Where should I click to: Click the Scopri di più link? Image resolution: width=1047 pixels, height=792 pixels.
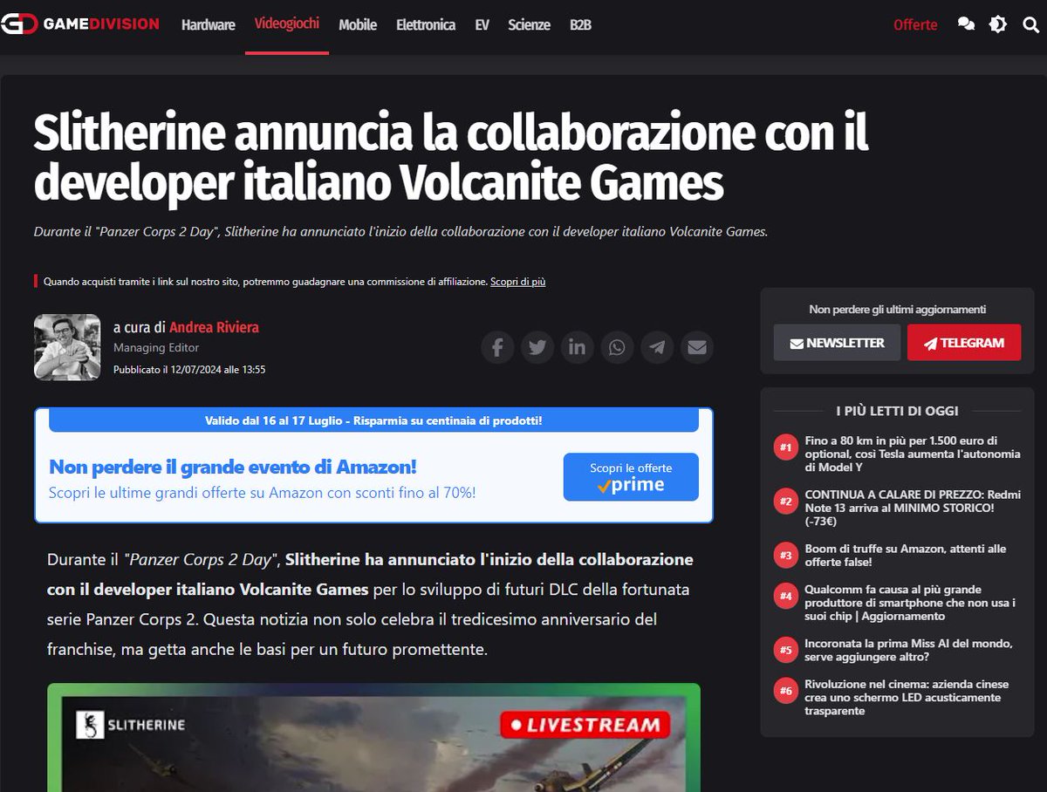517,281
